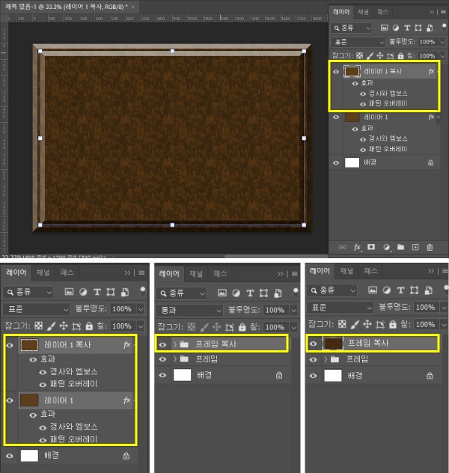Viewport: 449px width, 473px height.
Task: Expand the 프레임 group in the lower-right panel
Action: click(326, 359)
